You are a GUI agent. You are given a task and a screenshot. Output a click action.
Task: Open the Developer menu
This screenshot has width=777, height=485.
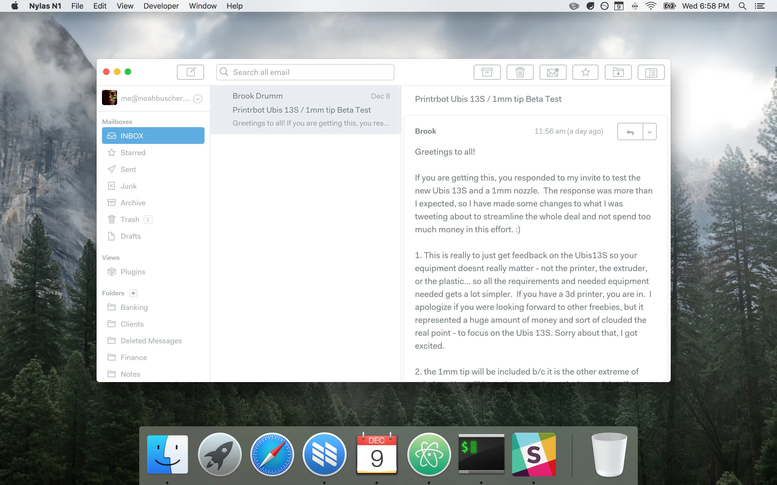161,6
